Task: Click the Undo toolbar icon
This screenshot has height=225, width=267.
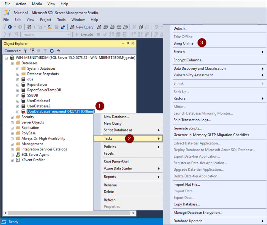Action: pyautogui.click(x=157, y=27)
